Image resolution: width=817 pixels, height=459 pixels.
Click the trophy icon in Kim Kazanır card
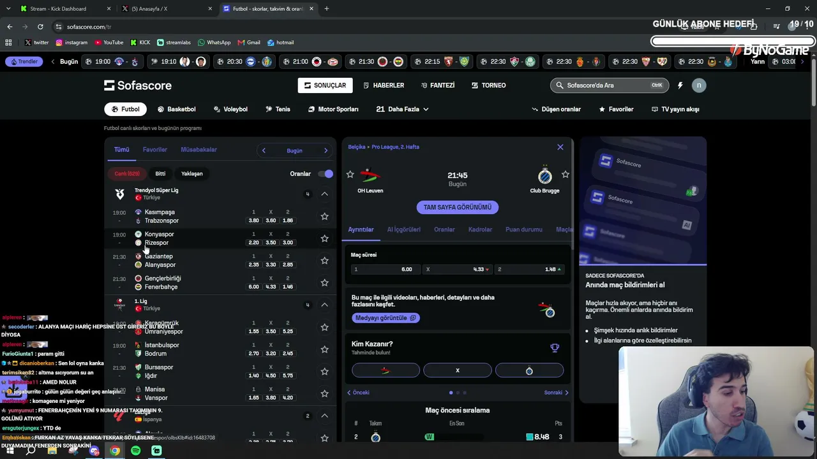coord(555,347)
